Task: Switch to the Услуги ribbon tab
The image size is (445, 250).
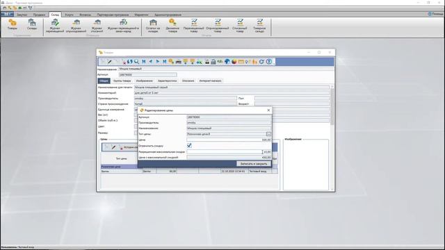Action: click(69, 15)
